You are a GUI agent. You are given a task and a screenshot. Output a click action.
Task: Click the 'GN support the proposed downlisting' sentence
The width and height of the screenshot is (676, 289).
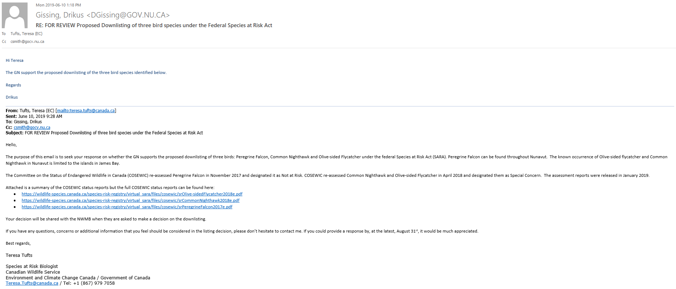[x=86, y=73]
